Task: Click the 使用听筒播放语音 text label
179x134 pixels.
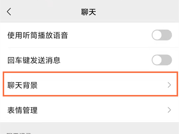Action: coord(38,36)
